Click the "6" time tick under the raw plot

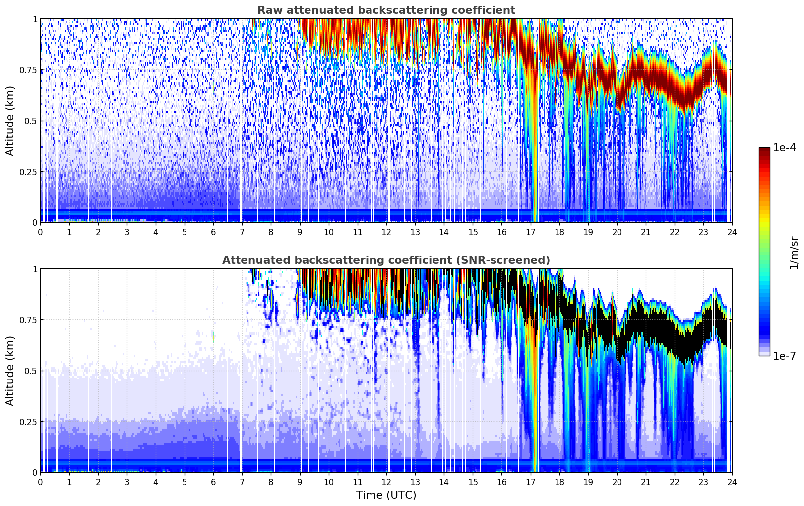[x=213, y=232]
